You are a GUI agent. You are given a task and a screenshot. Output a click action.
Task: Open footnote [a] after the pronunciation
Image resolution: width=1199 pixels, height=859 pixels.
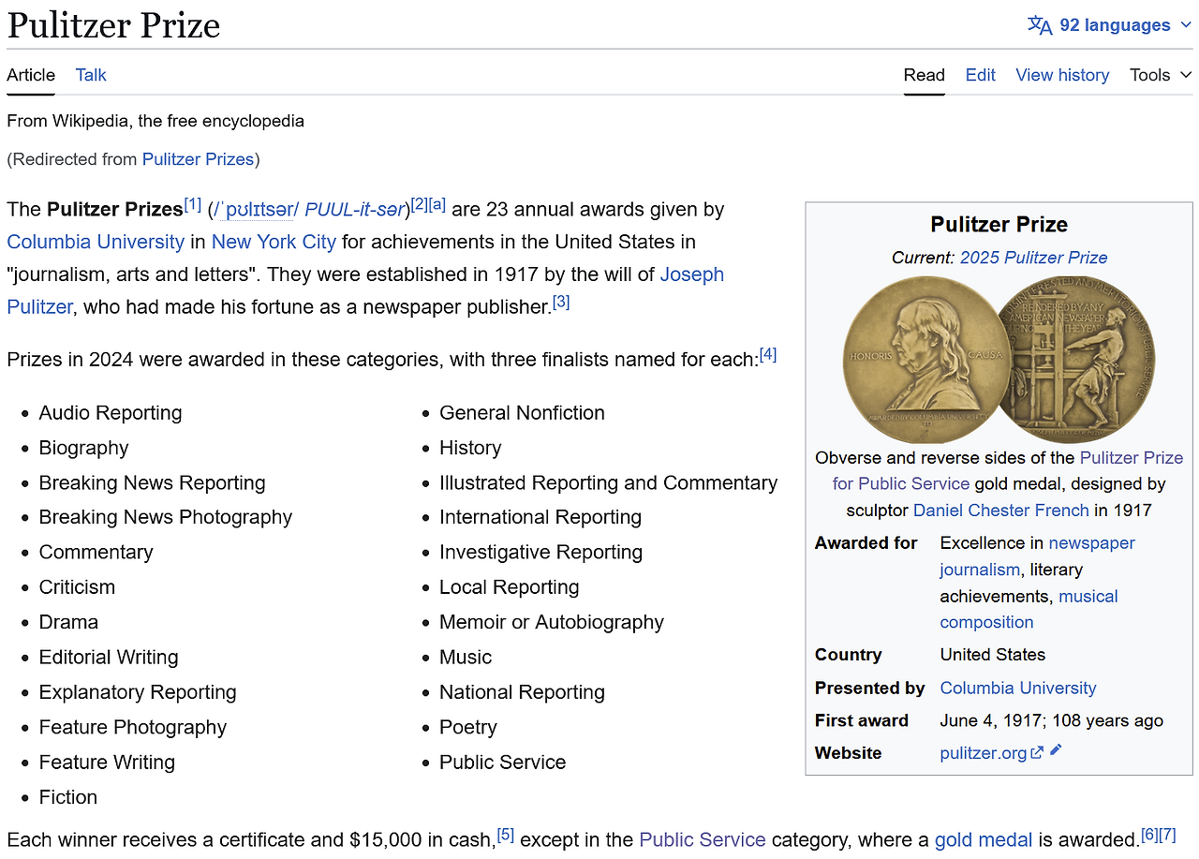click(x=437, y=204)
